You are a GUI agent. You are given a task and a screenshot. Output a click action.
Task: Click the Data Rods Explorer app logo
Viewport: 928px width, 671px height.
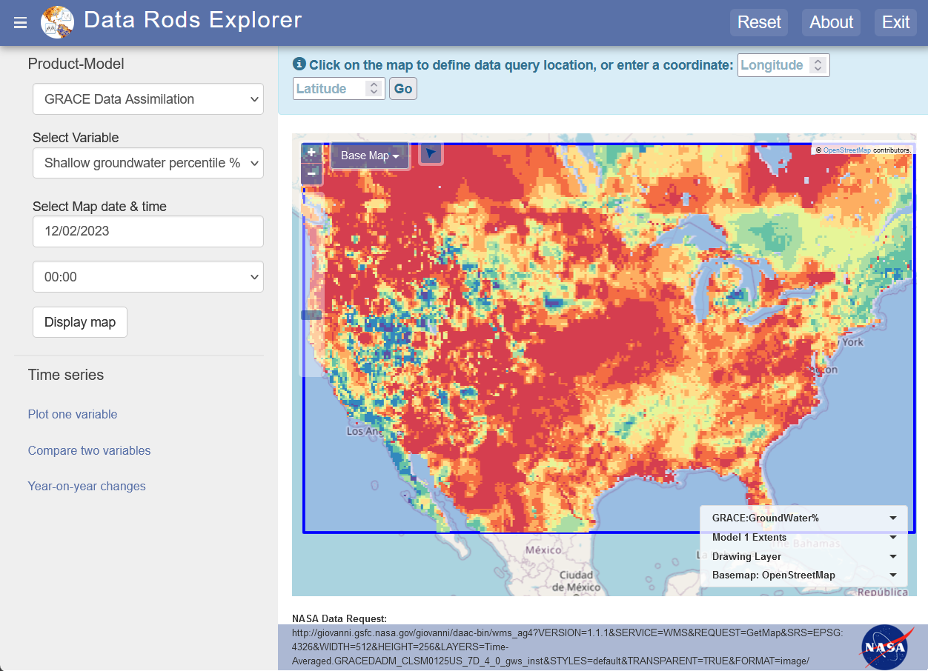(x=57, y=22)
